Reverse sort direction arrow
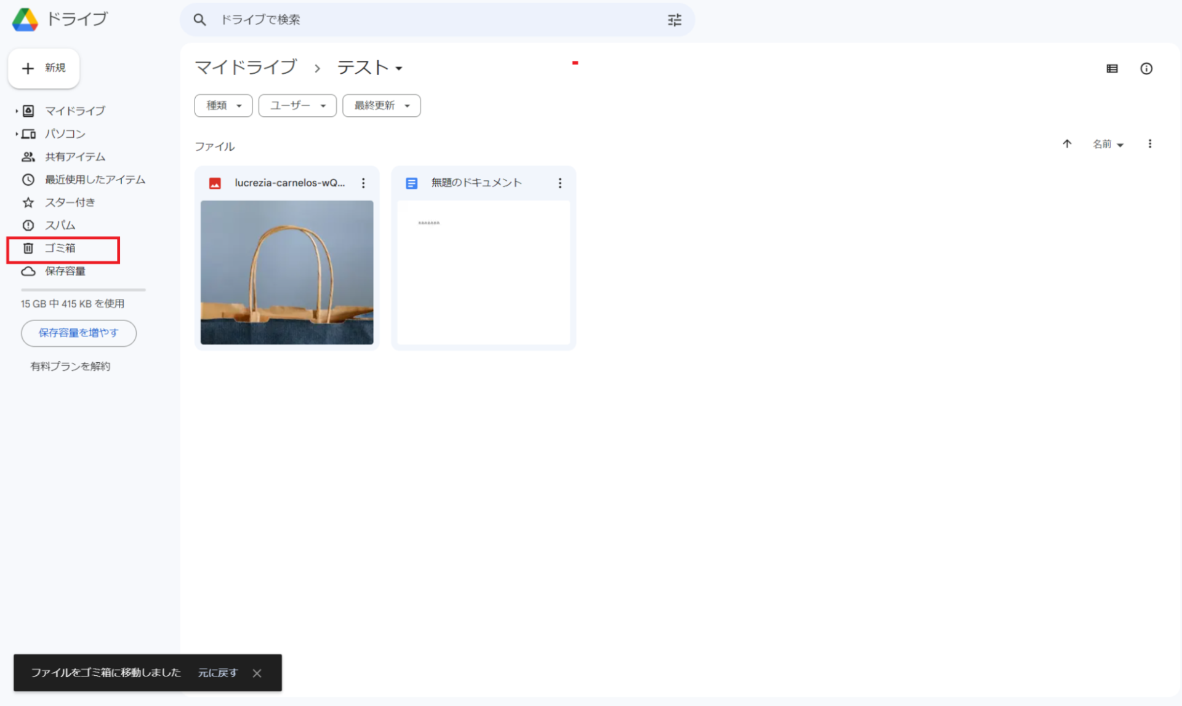 1067,144
